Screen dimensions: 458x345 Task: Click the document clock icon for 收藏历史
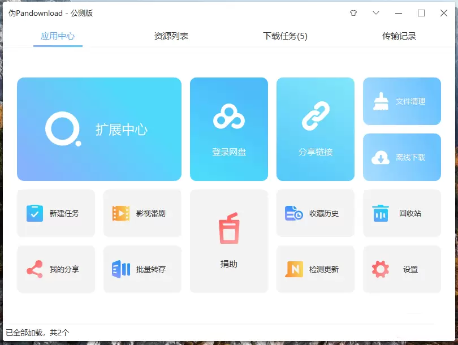pyautogui.click(x=294, y=213)
